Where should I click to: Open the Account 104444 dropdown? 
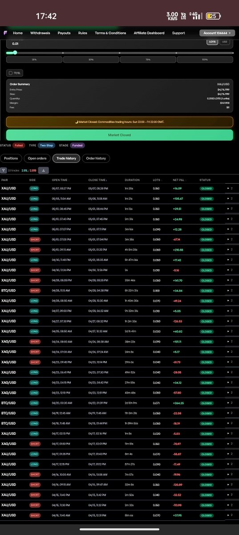(x=216, y=33)
